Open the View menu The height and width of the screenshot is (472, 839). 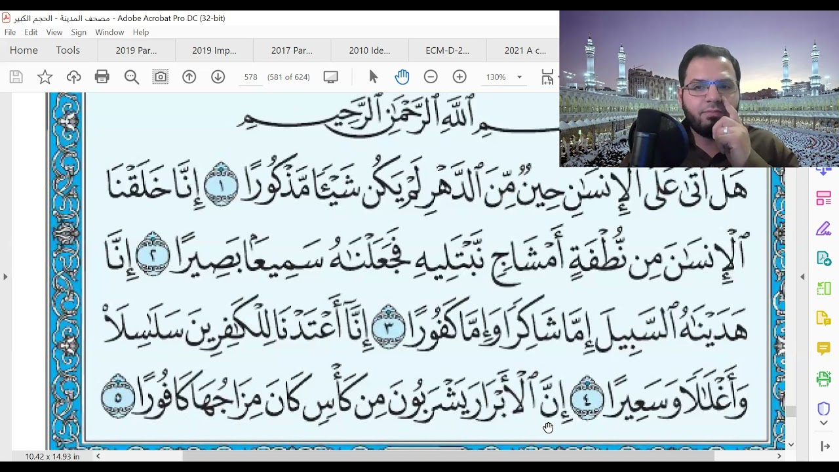pos(54,32)
